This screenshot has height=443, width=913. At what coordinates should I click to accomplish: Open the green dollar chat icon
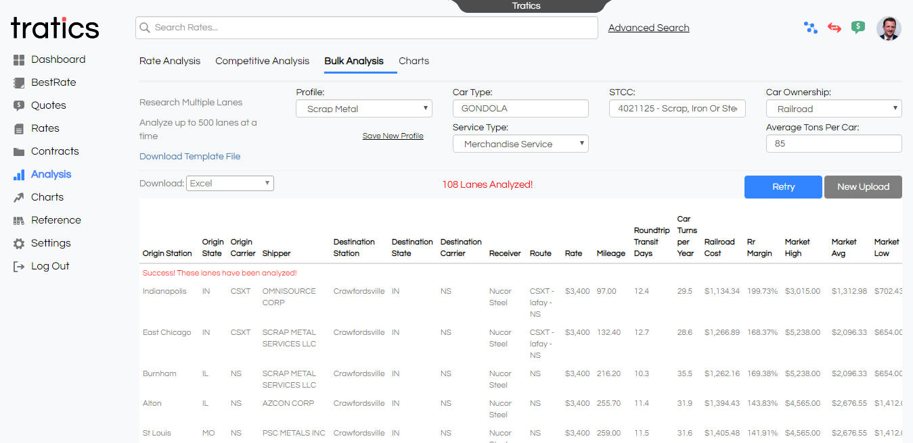(858, 28)
